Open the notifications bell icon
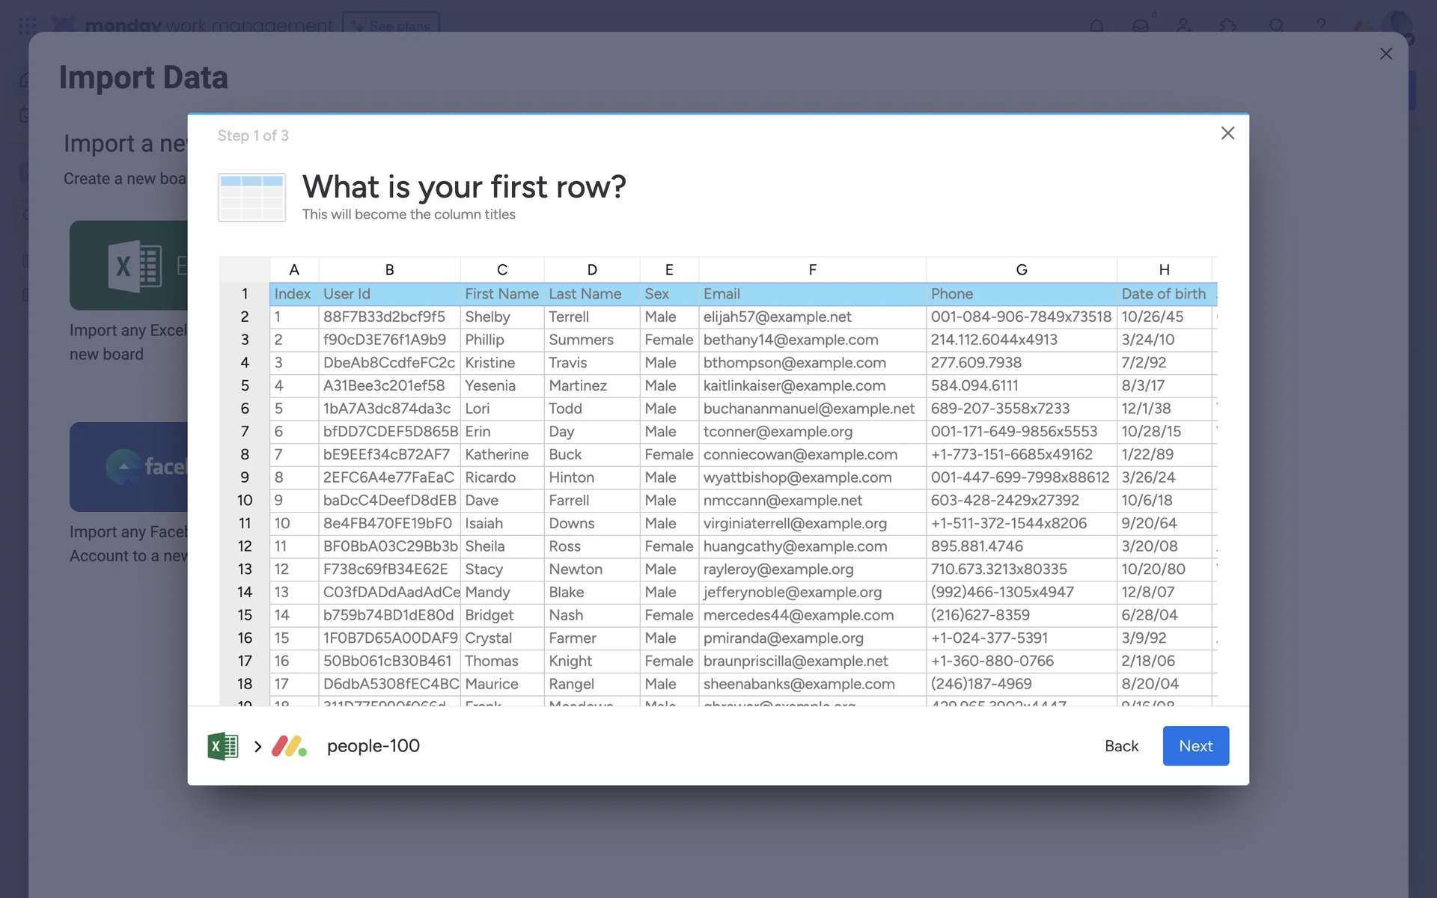1437x898 pixels. tap(1096, 25)
